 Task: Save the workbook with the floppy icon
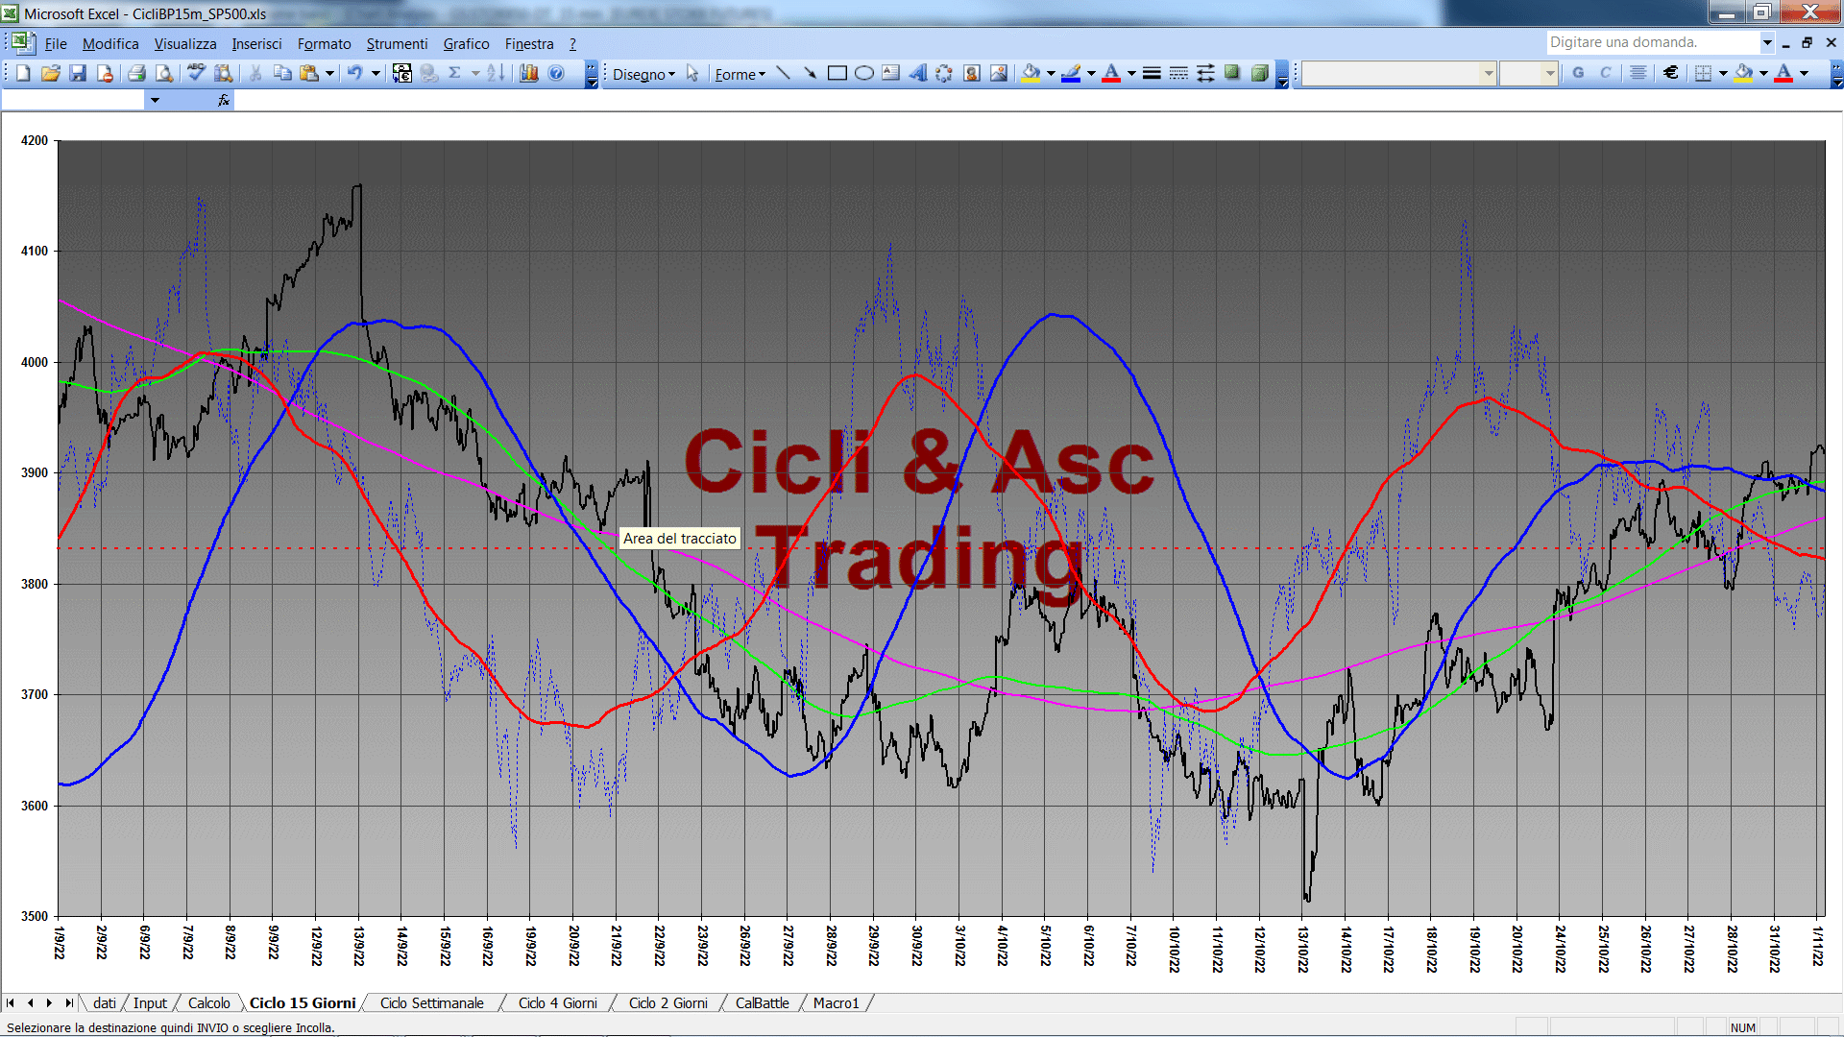[x=78, y=74]
